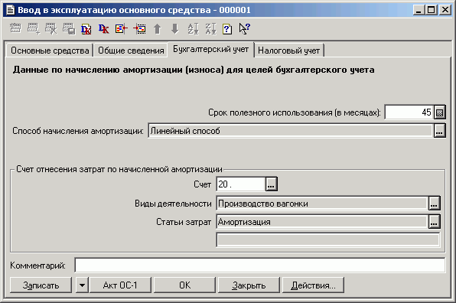This screenshot has width=456, height=303.
Task: Close the window with the X button
Action: 445,10
